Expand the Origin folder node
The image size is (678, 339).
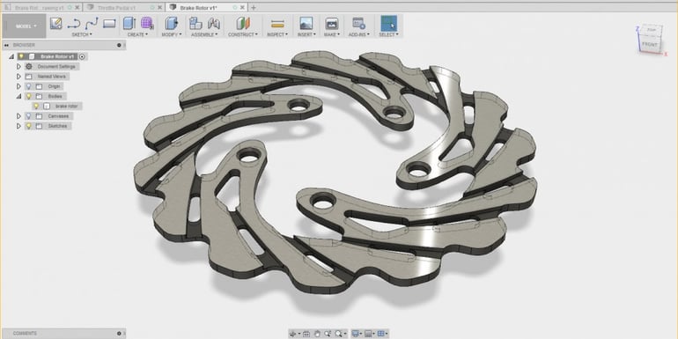[x=18, y=86]
